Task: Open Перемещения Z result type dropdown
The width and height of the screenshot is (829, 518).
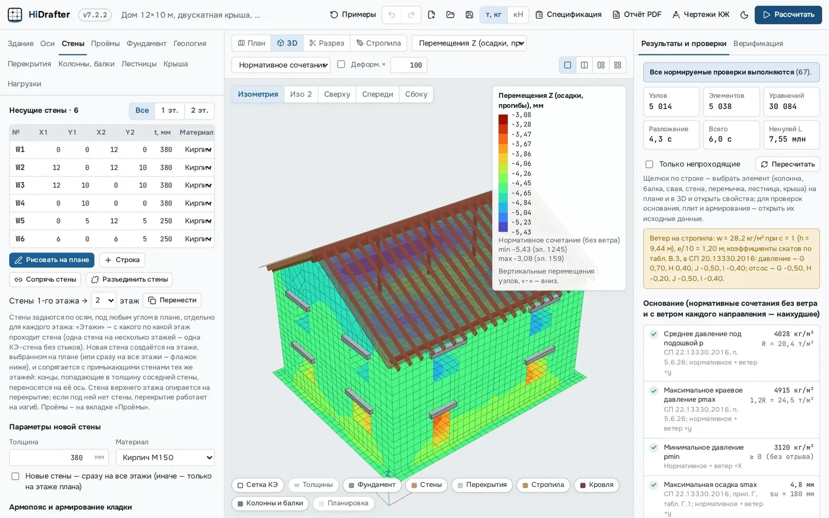Action: [x=469, y=43]
